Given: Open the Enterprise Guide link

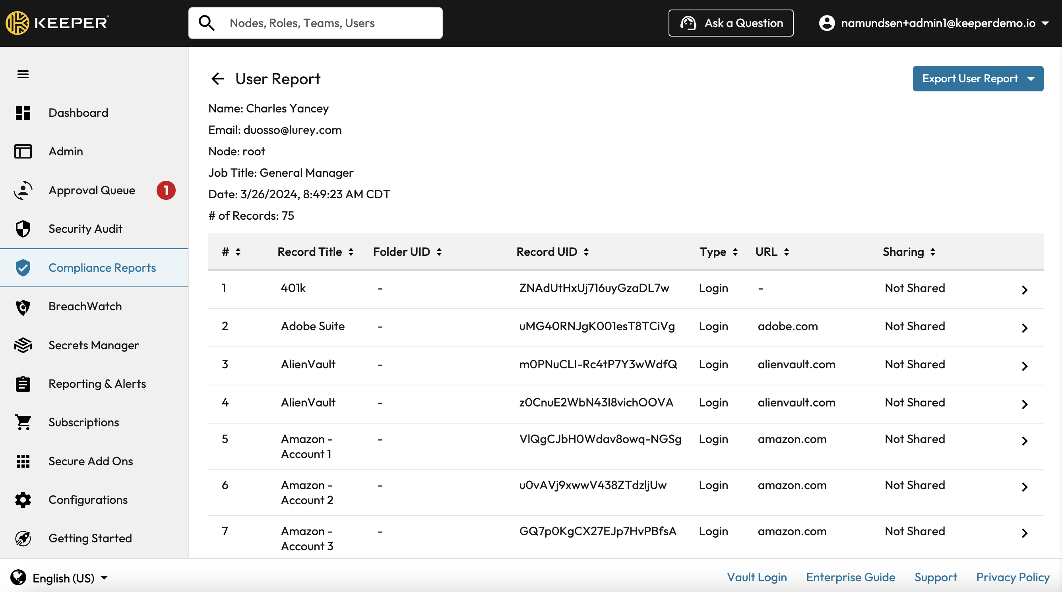Looking at the screenshot, I should click(x=850, y=577).
